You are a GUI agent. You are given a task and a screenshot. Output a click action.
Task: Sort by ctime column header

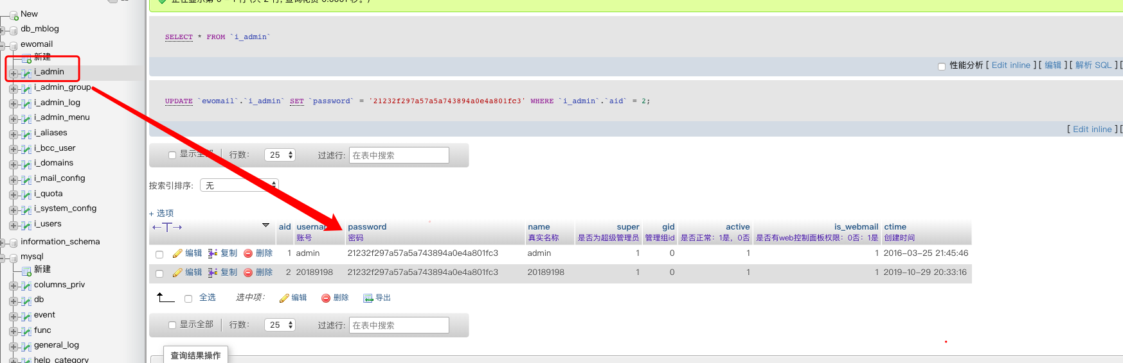pyautogui.click(x=895, y=227)
